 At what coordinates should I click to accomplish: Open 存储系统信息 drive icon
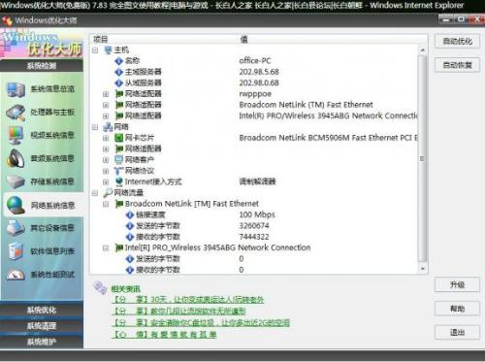(x=16, y=181)
